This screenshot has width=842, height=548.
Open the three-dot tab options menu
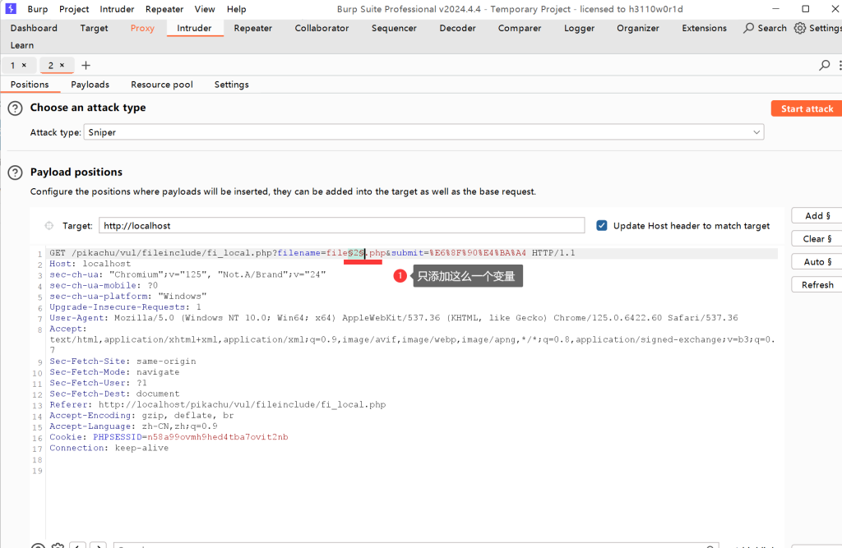tap(840, 65)
